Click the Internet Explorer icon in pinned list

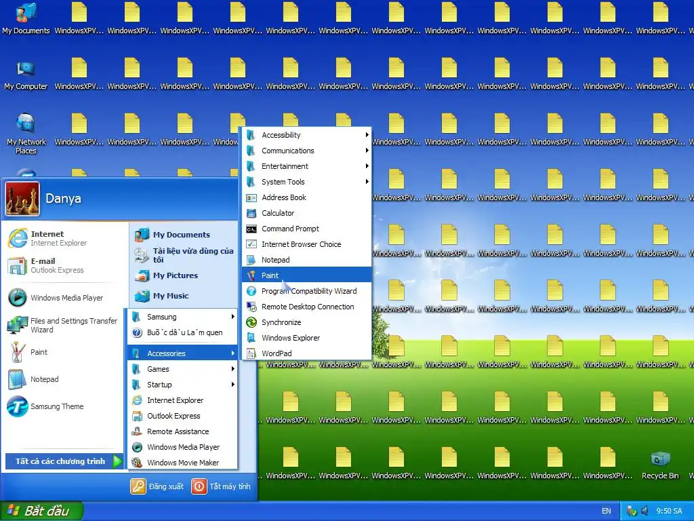point(17,238)
